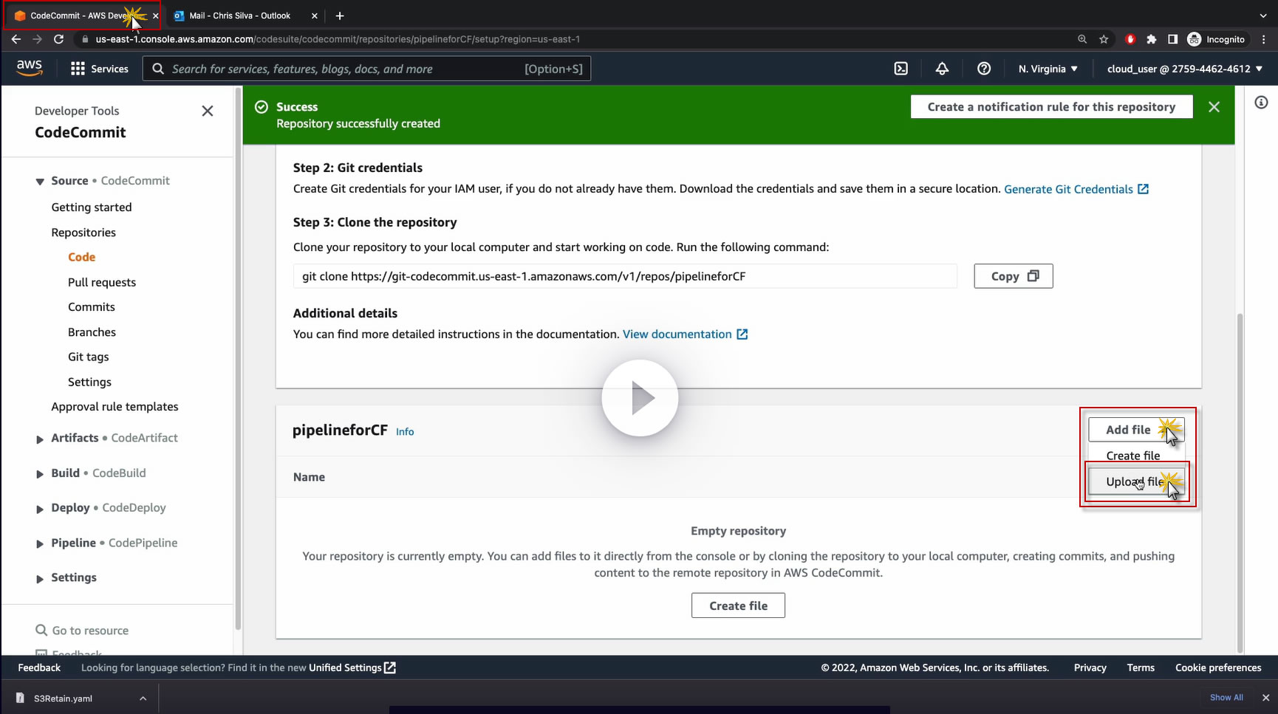Go to Getting started in sidebar
Image resolution: width=1278 pixels, height=714 pixels.
[92, 207]
